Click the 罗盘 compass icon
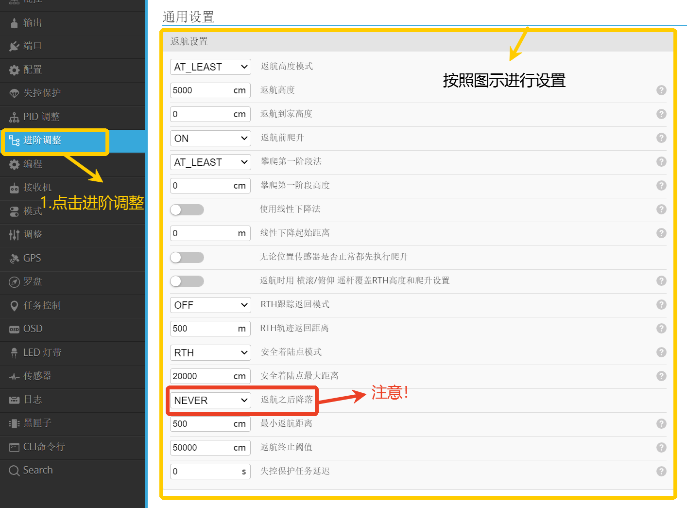Image resolution: width=687 pixels, height=508 pixels. pos(14,282)
